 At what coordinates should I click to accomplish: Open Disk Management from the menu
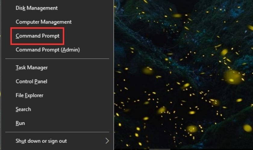point(36,8)
